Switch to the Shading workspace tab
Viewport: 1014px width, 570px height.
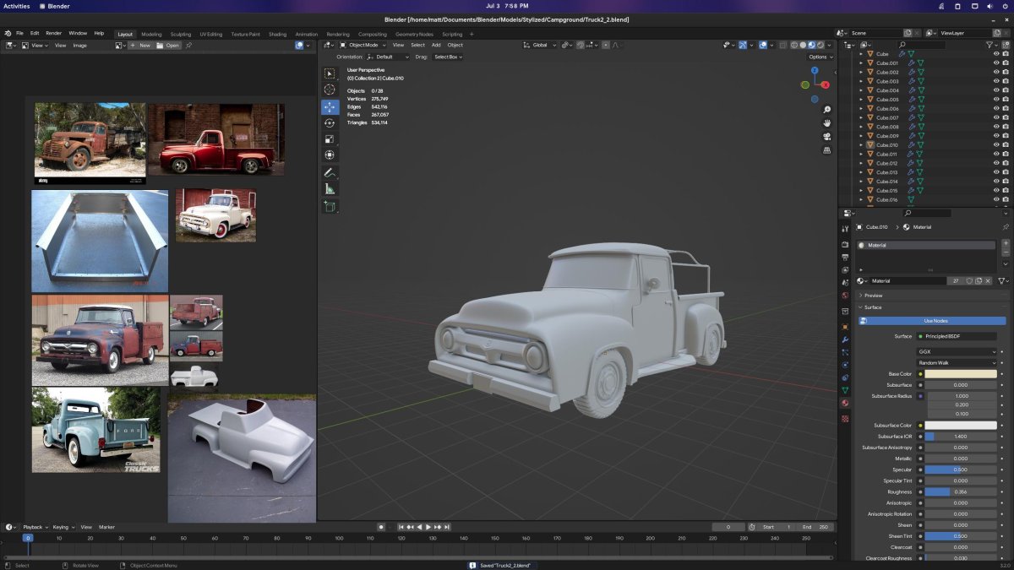pos(277,34)
